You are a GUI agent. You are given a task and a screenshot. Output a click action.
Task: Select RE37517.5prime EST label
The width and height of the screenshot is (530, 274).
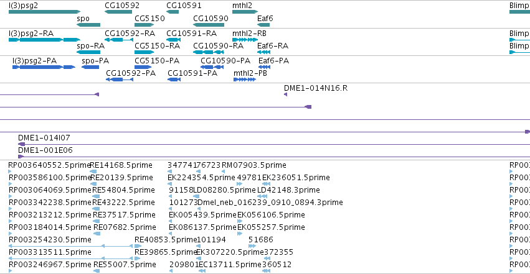pos(124,215)
